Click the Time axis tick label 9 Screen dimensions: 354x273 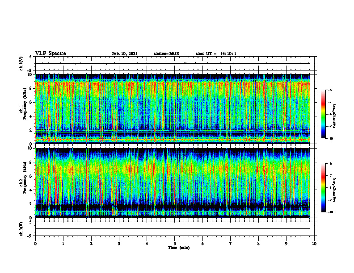click(x=286, y=244)
